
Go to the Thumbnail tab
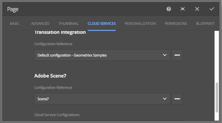(69, 24)
